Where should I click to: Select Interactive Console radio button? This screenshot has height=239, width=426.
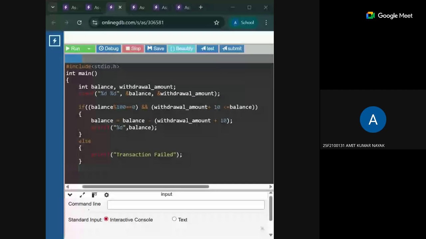click(106, 219)
